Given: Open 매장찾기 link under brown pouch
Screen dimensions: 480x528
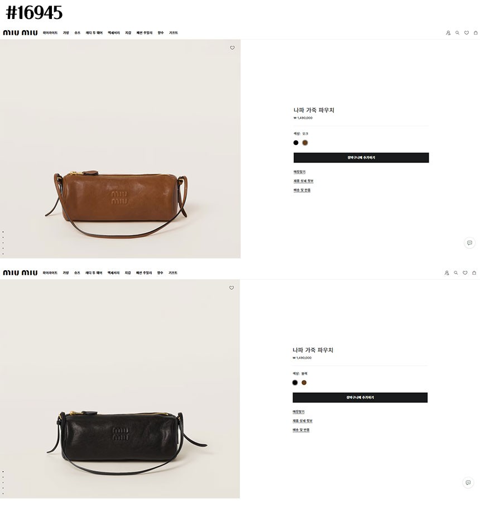Looking at the screenshot, I should pyautogui.click(x=299, y=172).
